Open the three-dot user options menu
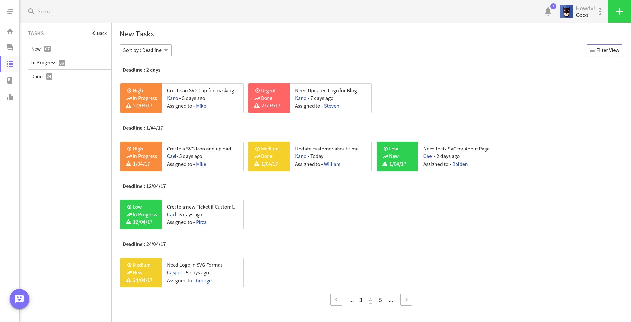The image size is (631, 322). coord(600,11)
